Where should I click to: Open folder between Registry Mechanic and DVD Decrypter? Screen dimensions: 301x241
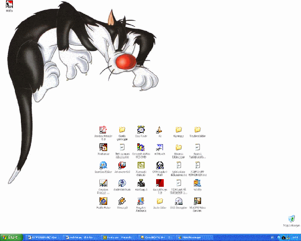click(x=160, y=201)
